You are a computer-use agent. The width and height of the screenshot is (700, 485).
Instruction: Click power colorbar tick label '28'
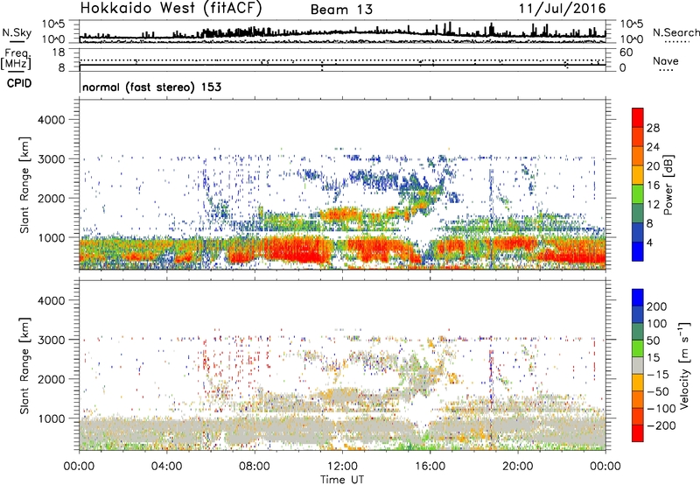tap(653, 128)
